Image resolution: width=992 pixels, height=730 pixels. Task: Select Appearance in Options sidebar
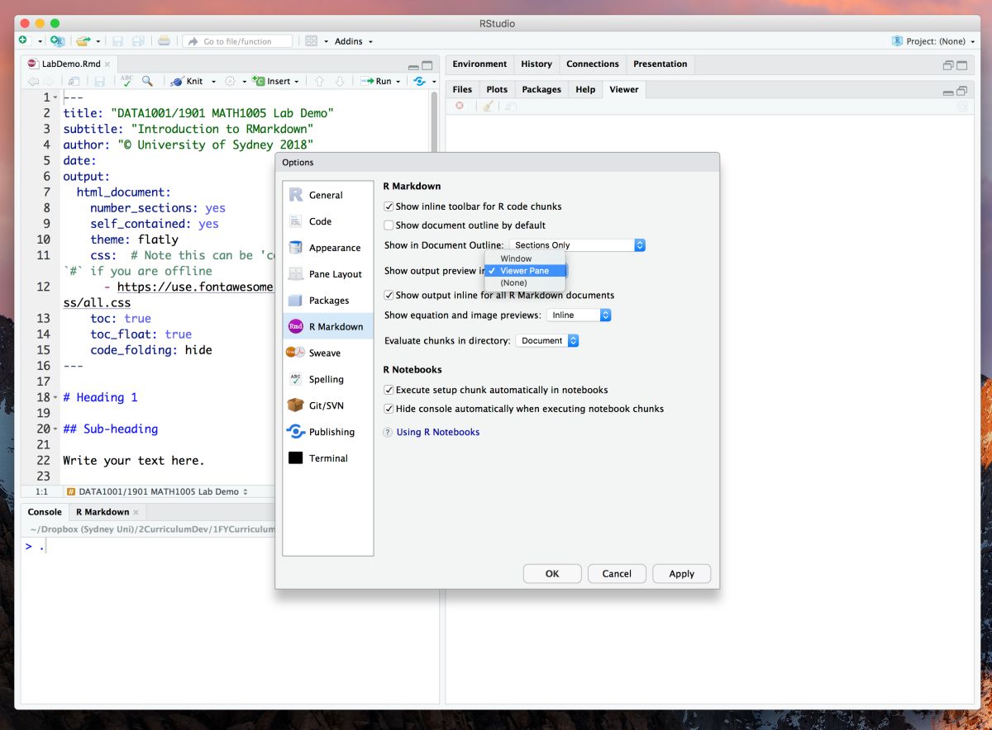(327, 248)
